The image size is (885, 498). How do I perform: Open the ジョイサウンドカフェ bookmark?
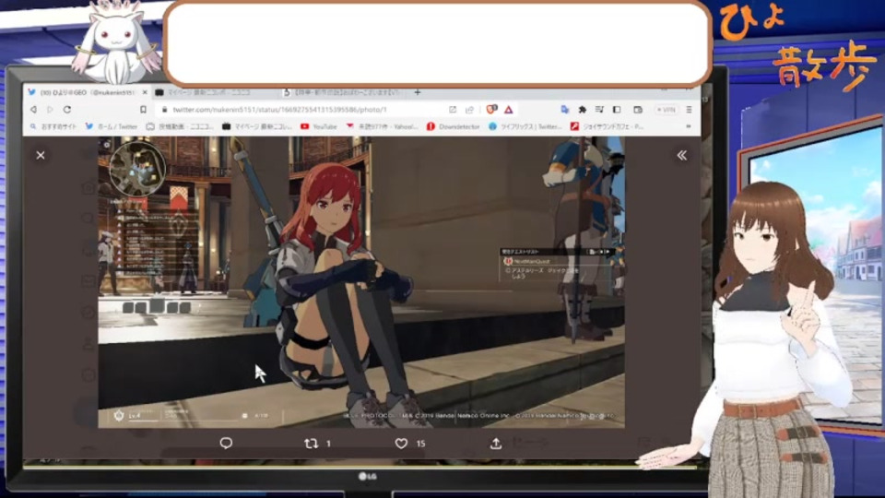(607, 126)
